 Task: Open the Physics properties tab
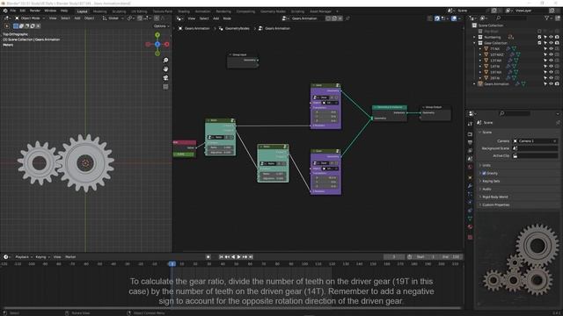click(x=470, y=203)
